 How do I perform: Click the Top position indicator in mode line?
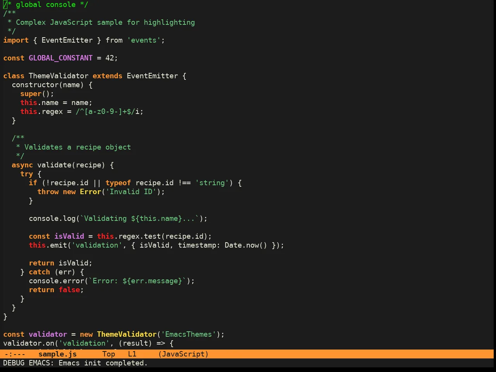pos(109,354)
